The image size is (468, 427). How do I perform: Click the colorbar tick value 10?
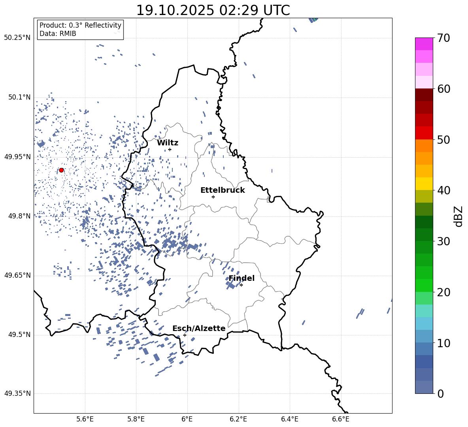tap(443, 343)
